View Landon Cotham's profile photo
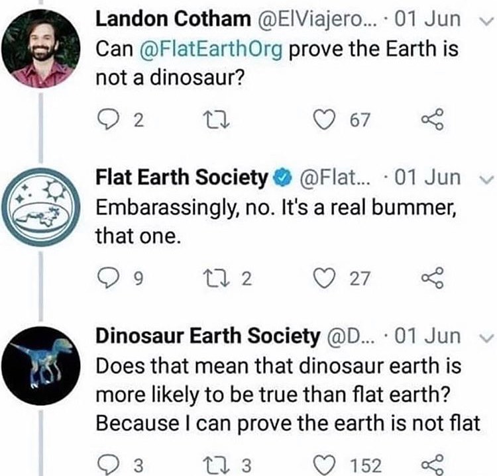The width and height of the screenshot is (497, 476). (40, 48)
